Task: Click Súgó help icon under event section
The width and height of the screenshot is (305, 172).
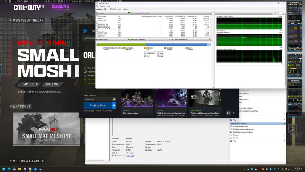Action: (231, 141)
